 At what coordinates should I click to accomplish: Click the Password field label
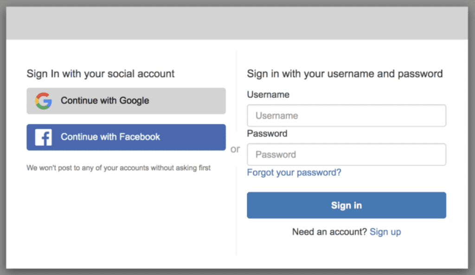(267, 133)
